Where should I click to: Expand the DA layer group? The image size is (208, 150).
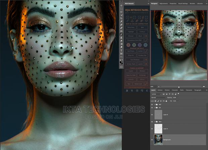pos(155,107)
